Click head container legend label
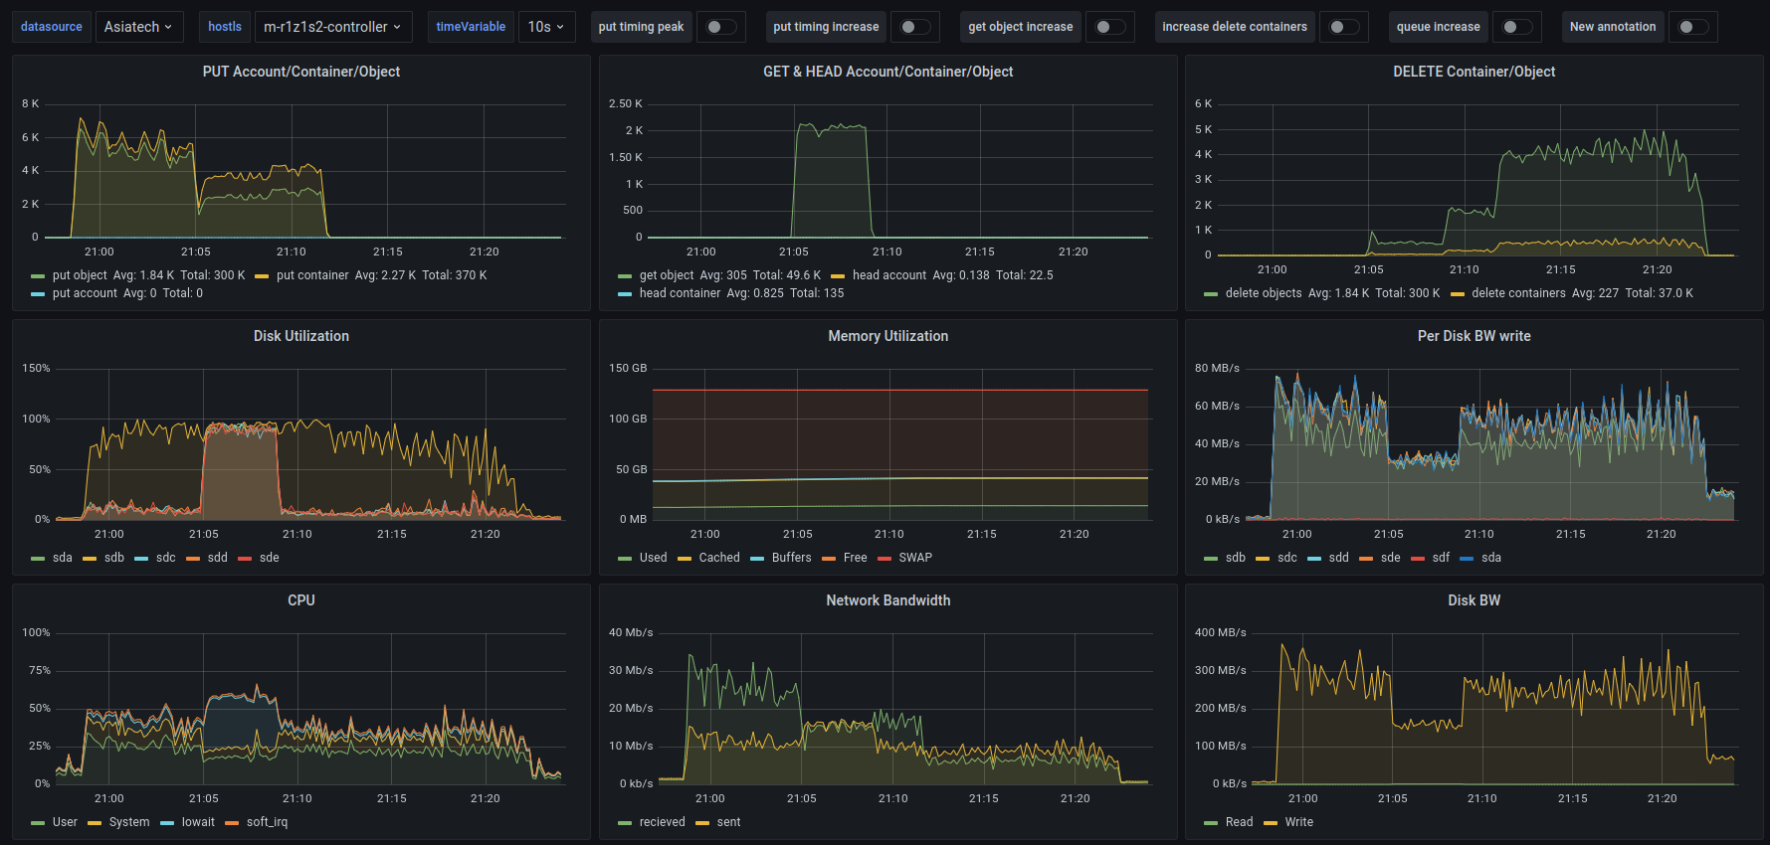 point(680,293)
